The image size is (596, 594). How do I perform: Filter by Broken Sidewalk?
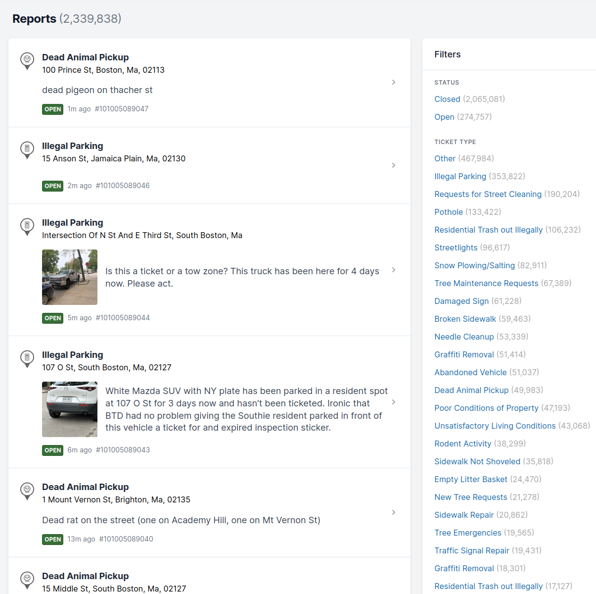pos(465,319)
